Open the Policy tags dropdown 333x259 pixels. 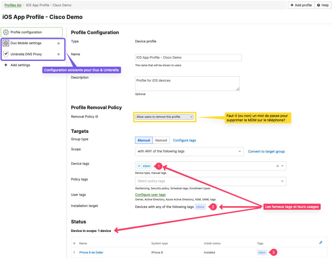point(210,181)
